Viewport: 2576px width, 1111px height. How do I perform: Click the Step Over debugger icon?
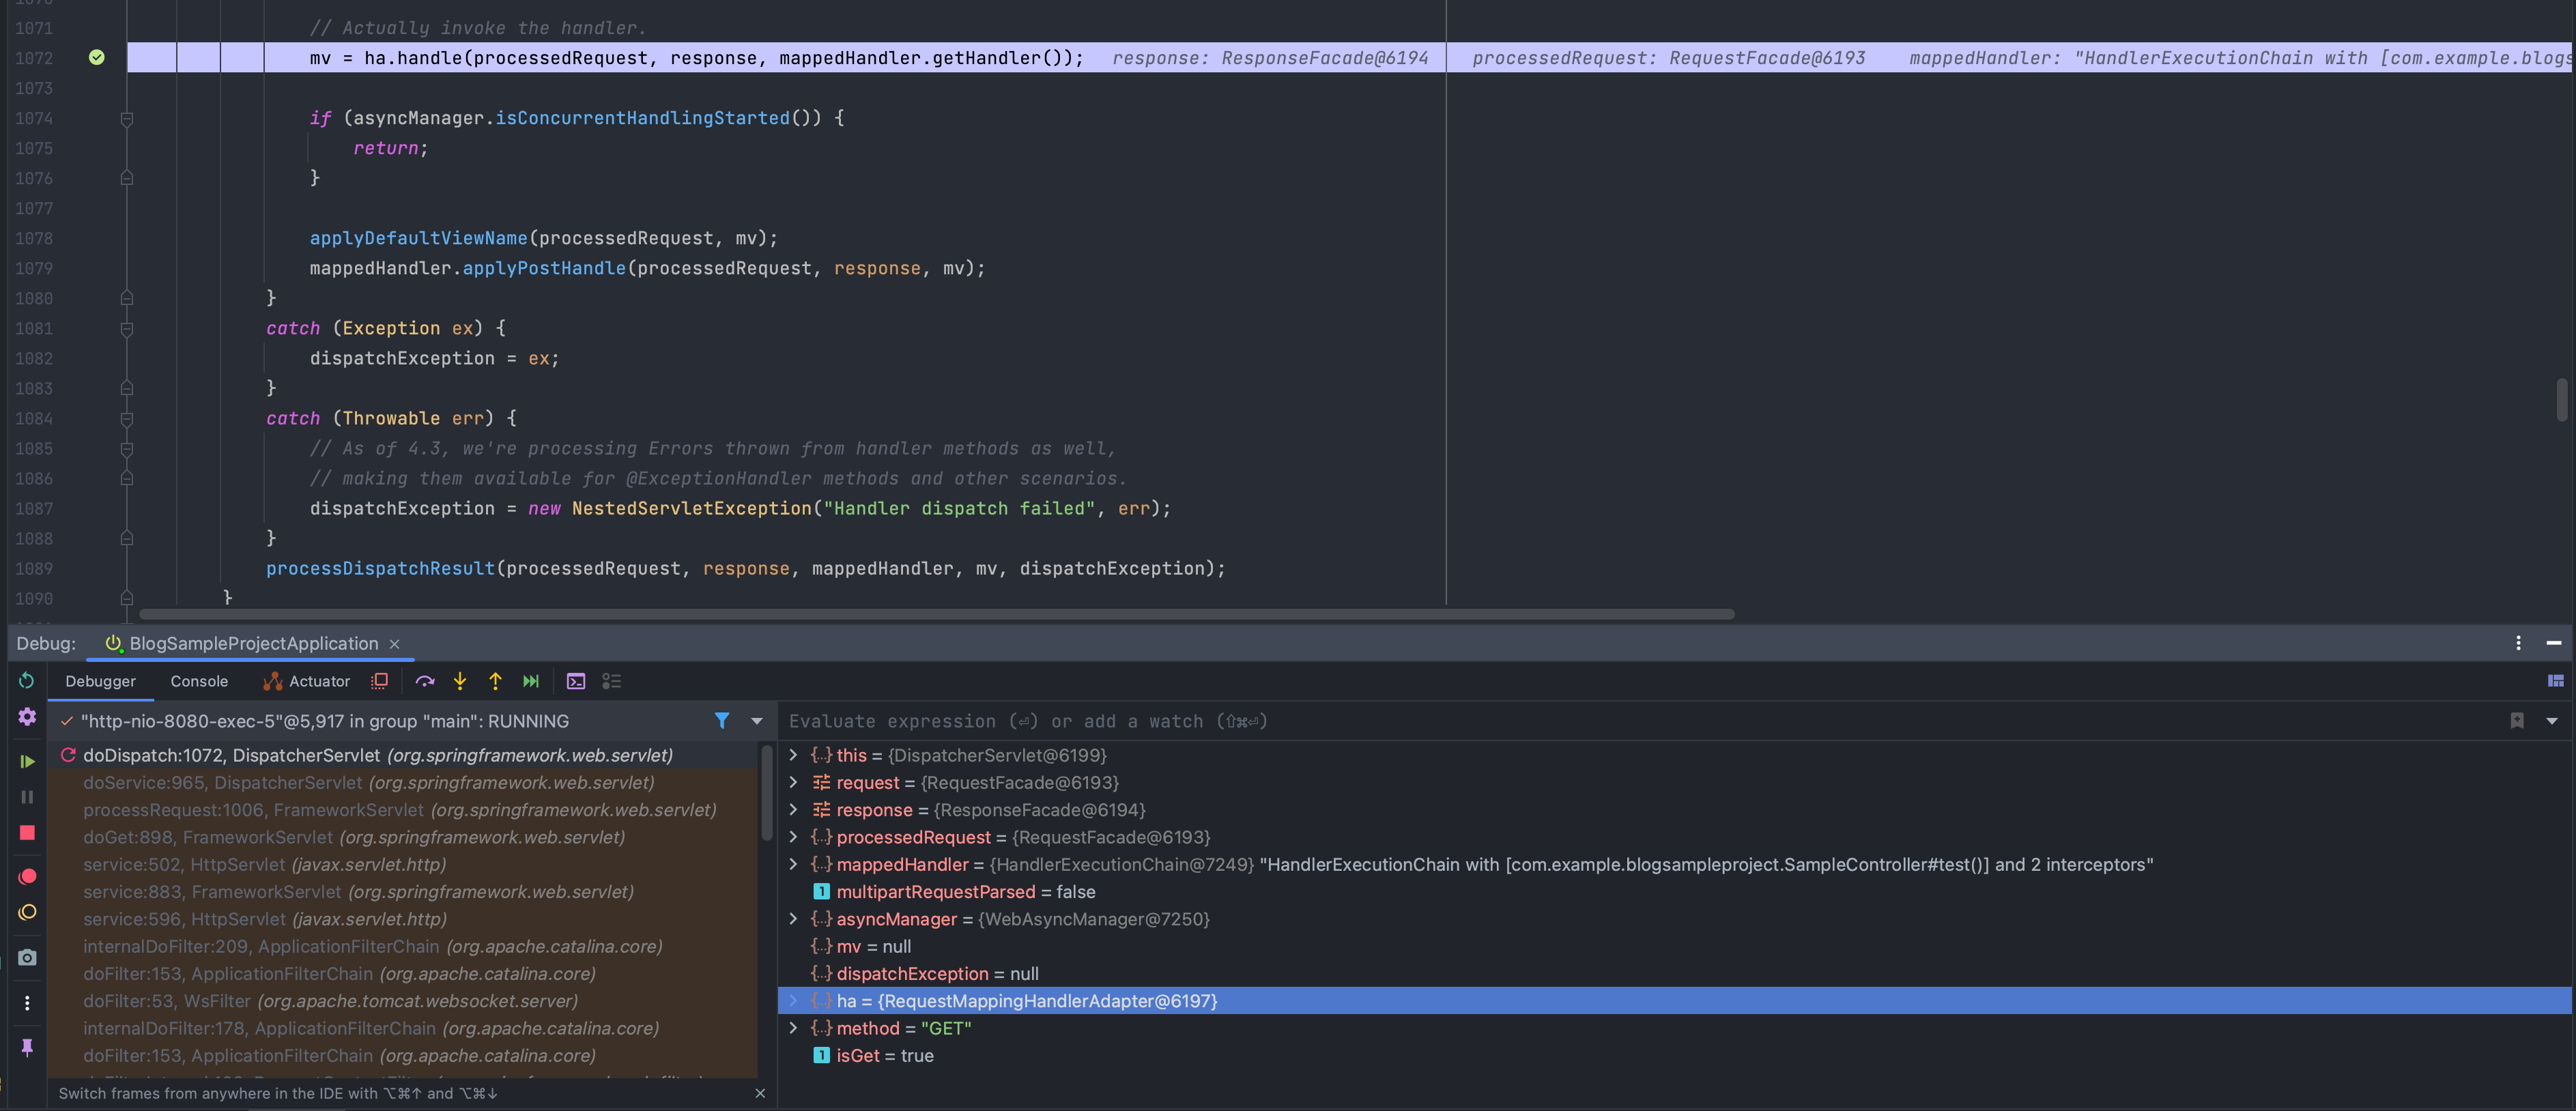[x=425, y=681]
